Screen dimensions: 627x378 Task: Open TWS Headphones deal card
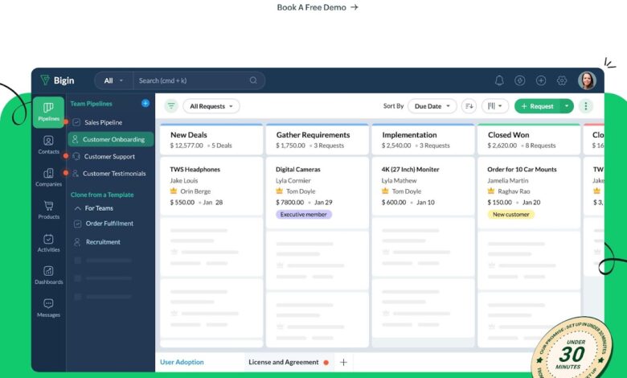[x=211, y=186]
